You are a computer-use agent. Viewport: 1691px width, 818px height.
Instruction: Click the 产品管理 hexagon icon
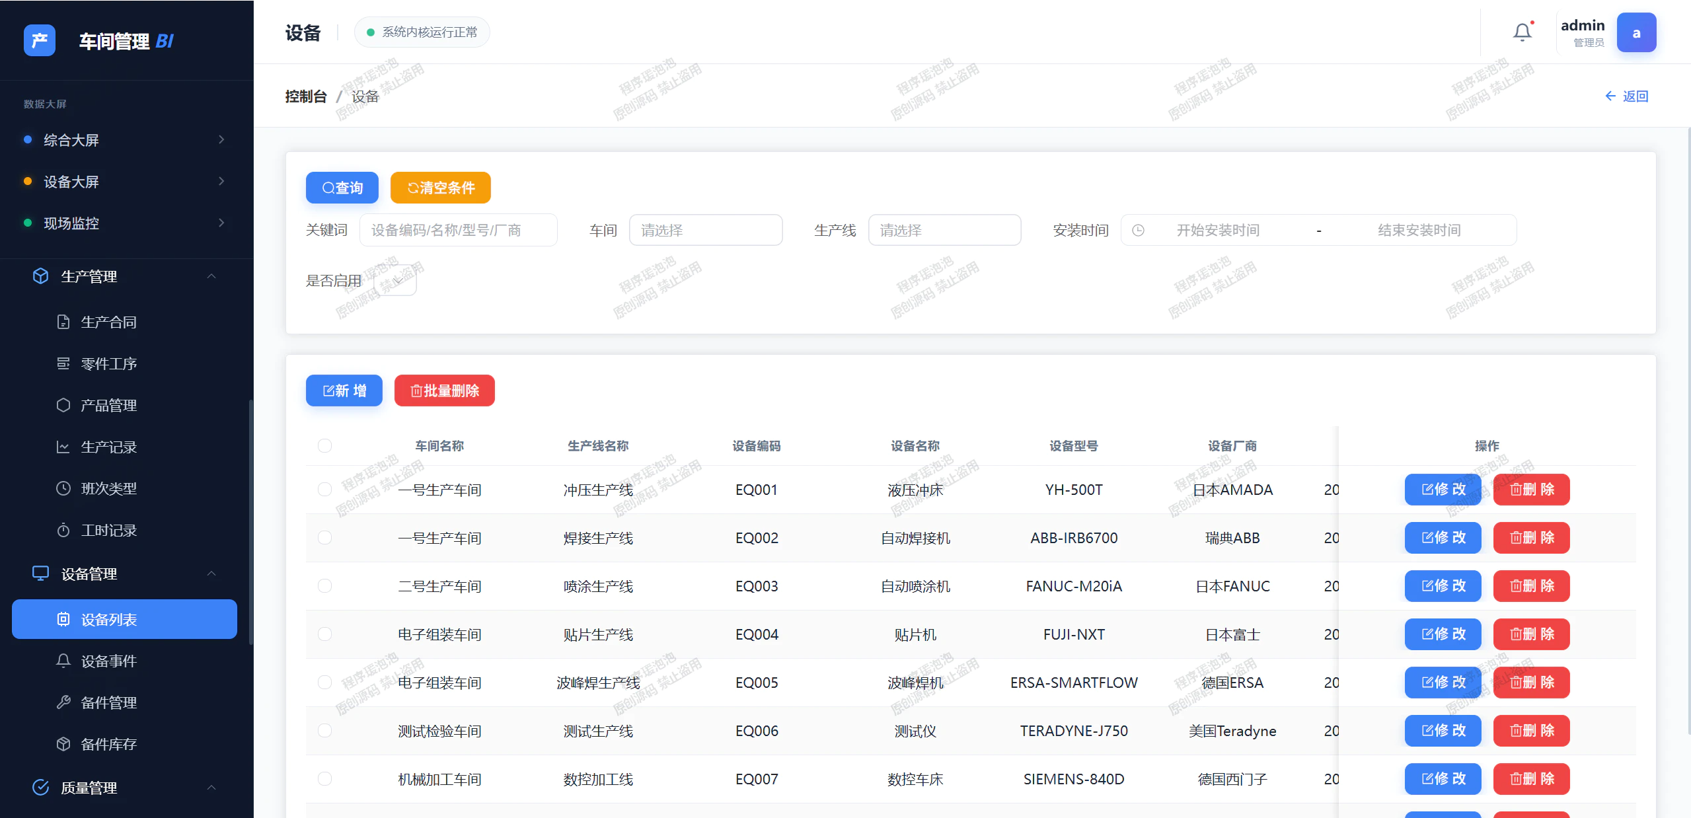(x=63, y=405)
